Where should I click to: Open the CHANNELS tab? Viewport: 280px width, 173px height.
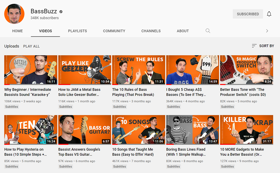151,31
